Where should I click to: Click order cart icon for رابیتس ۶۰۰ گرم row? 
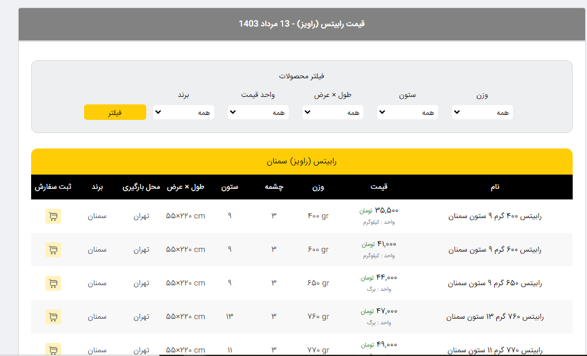pos(53,250)
